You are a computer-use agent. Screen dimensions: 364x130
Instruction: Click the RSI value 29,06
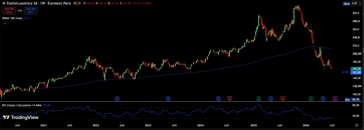pyautogui.click(x=47, y=105)
